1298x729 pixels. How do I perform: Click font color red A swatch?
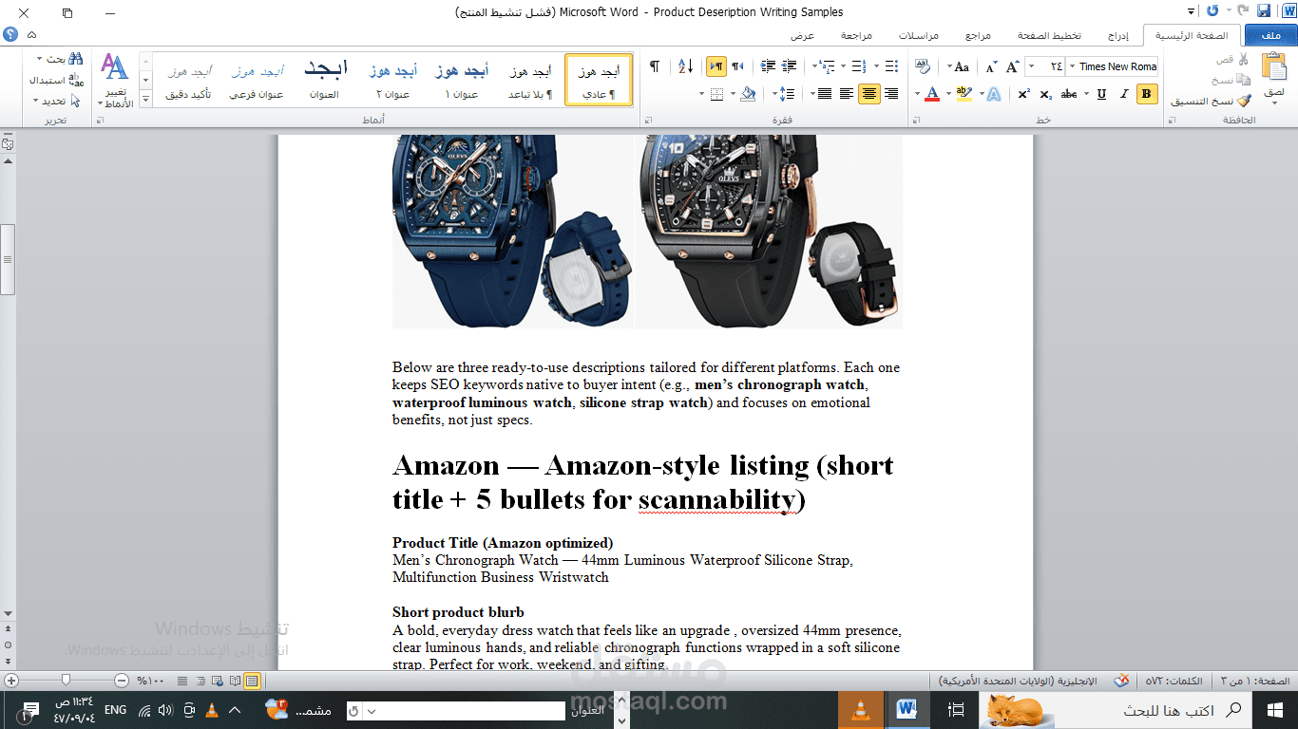click(931, 94)
